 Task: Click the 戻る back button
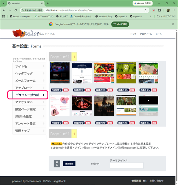pyautogui.click(x=57, y=164)
